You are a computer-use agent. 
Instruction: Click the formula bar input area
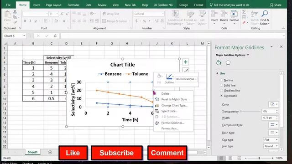tap(172, 36)
